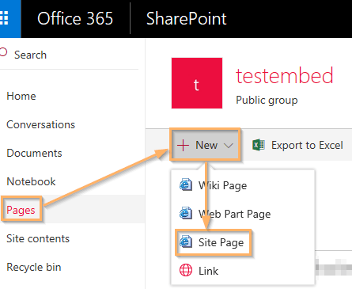Click the plus icon on New button
Viewport: 352px width, 289px height.
183,145
